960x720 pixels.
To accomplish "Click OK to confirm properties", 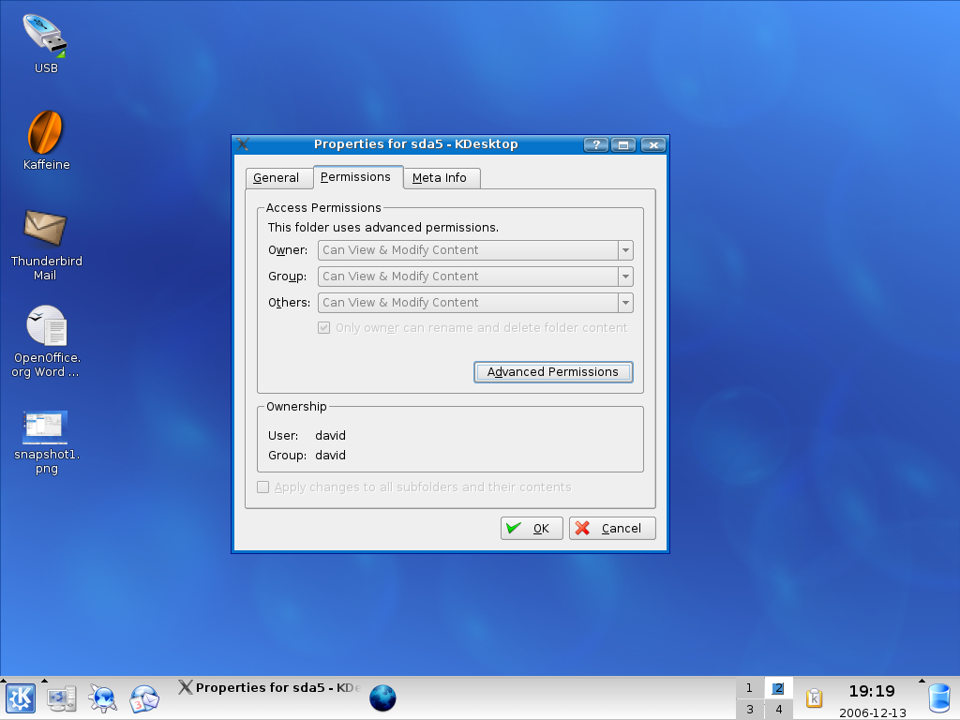I will click(x=532, y=529).
